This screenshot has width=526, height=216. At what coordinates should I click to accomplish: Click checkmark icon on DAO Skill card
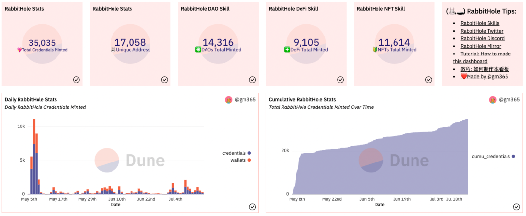click(252, 80)
